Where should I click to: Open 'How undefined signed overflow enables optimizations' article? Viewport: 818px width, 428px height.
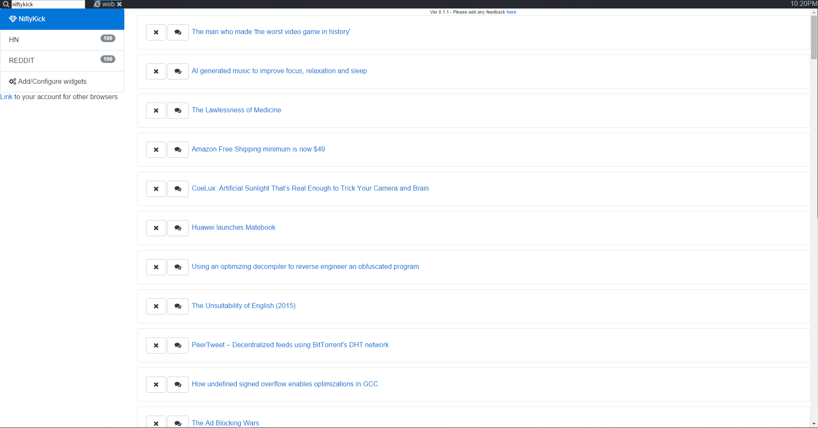pos(285,384)
